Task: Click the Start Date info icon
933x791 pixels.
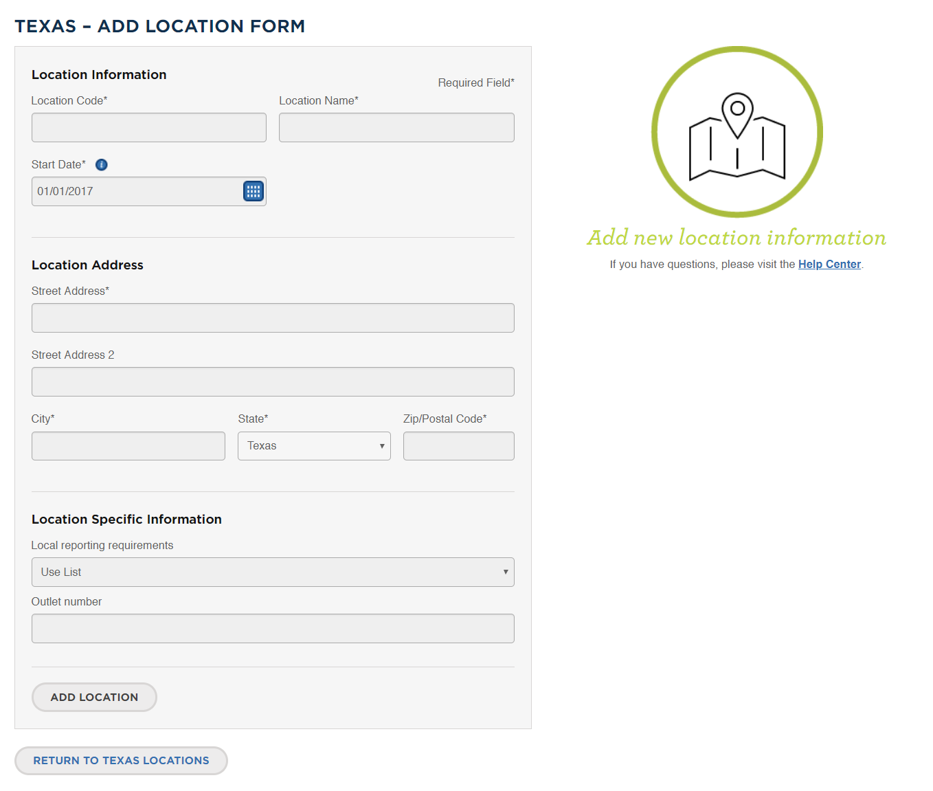Action: point(102,165)
